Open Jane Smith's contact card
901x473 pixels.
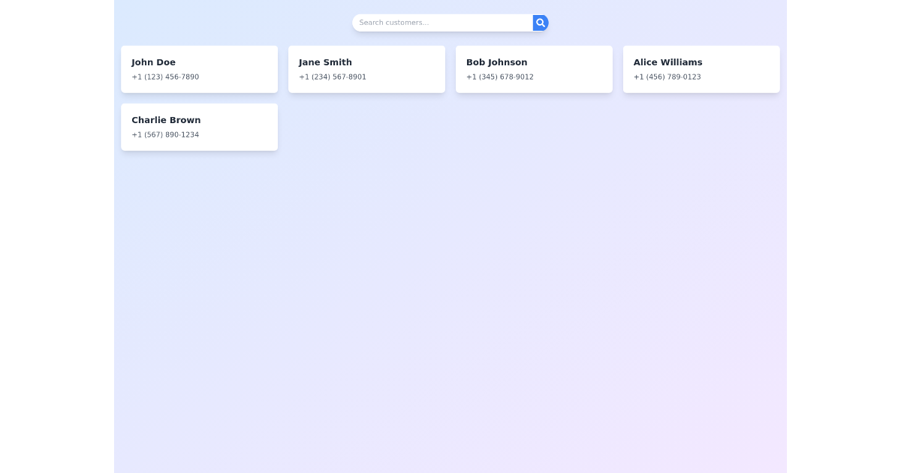point(366,69)
